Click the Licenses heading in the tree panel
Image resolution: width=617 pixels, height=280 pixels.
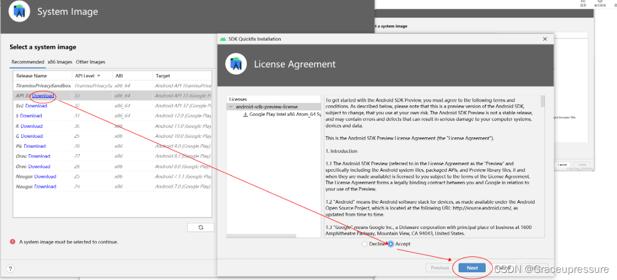tap(238, 99)
